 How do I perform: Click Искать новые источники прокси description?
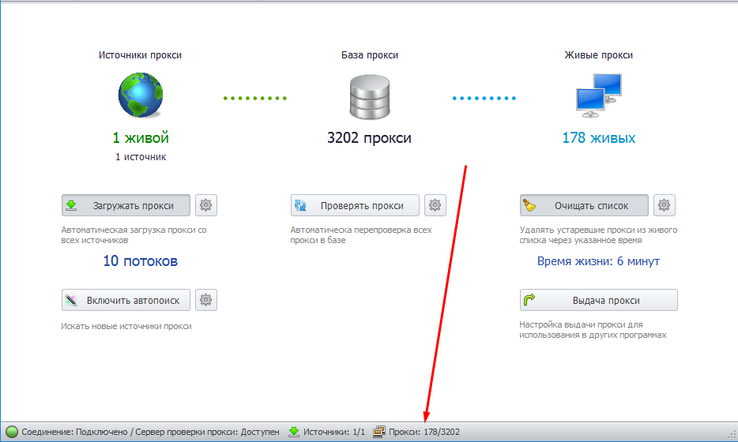pos(126,326)
